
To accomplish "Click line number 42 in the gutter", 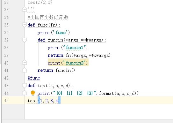I will pos(6,78).
